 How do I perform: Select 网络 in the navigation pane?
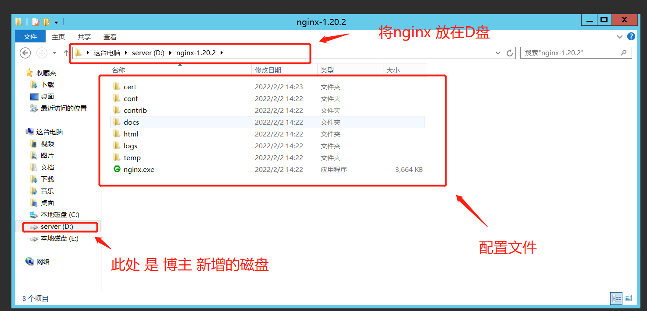[43, 262]
